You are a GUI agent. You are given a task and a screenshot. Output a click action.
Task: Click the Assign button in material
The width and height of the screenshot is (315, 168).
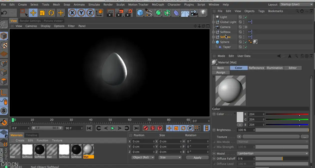(220, 72)
